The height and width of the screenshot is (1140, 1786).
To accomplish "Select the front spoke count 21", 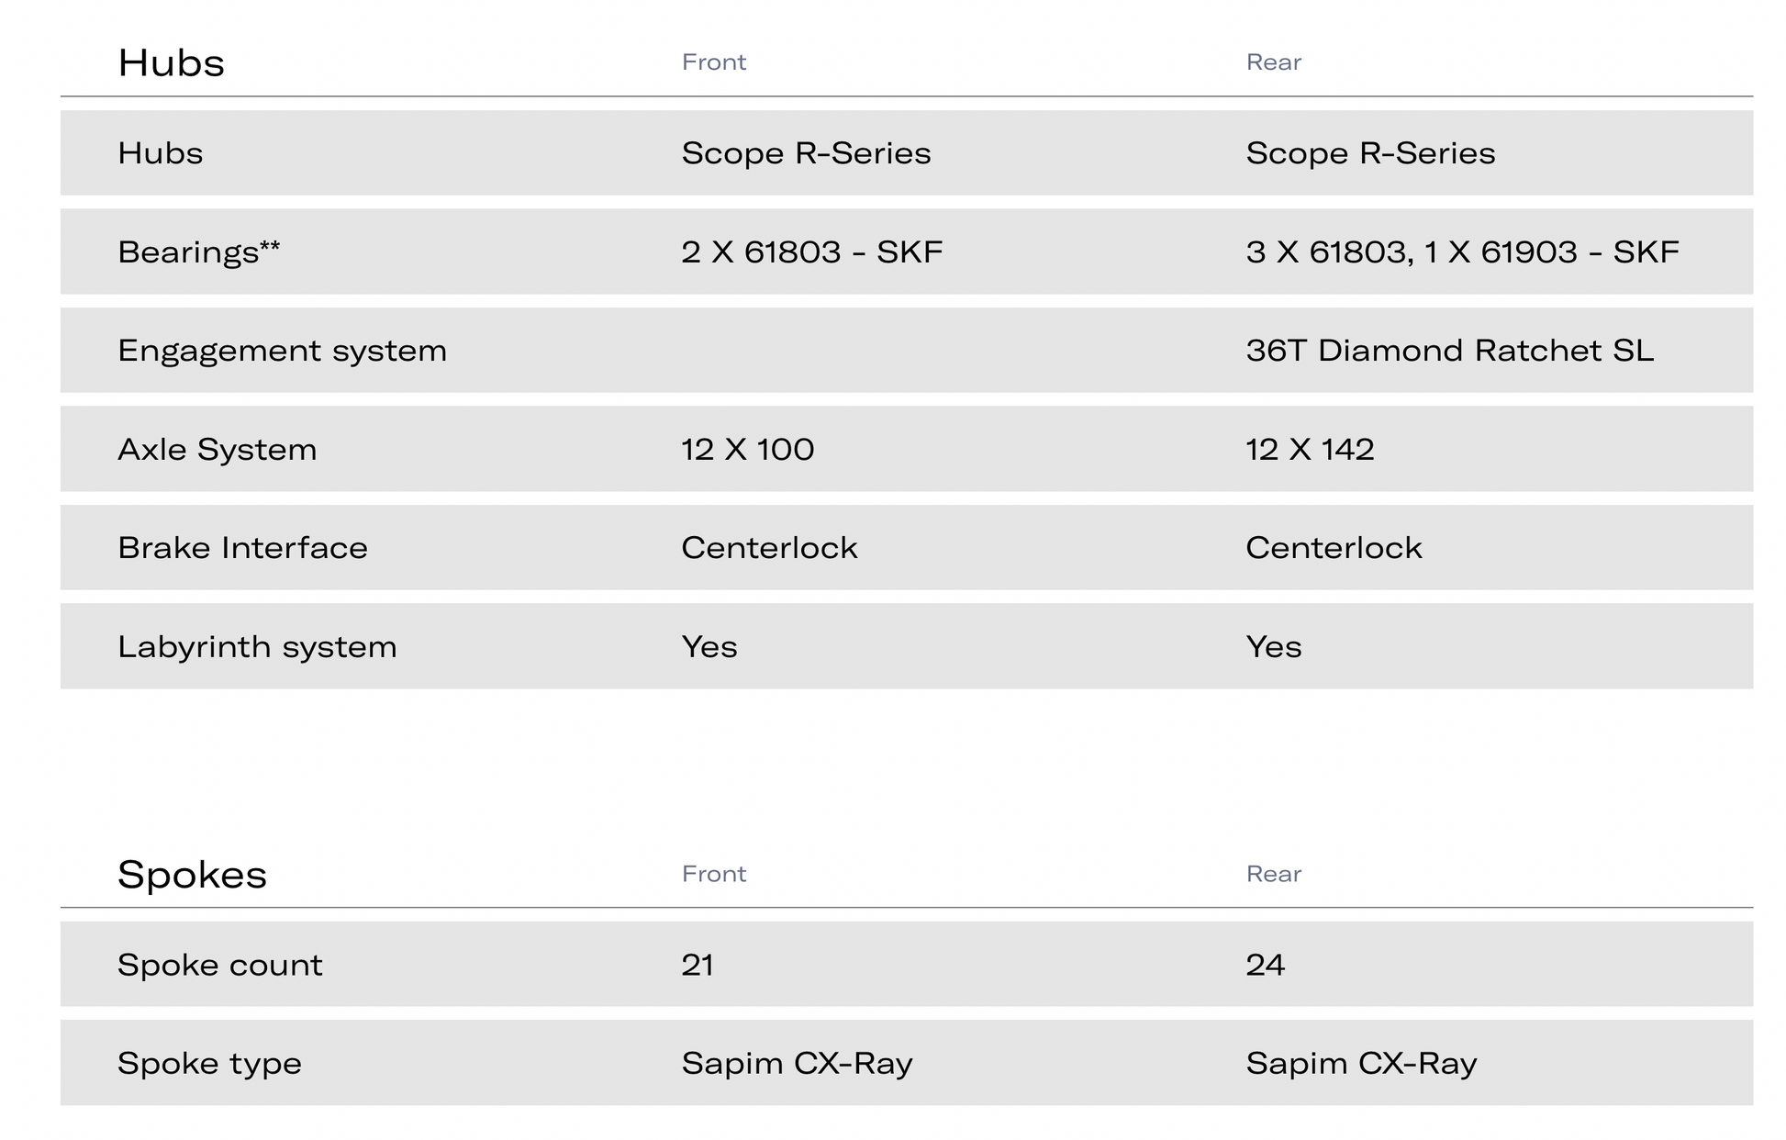I will 698,965.
